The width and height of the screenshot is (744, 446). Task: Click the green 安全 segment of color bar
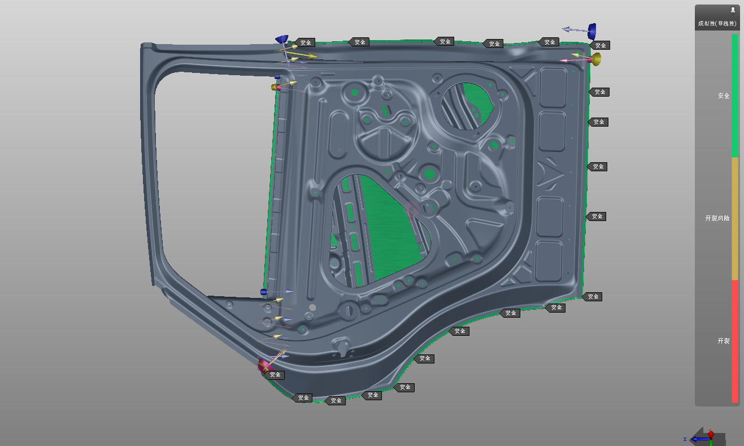click(735, 96)
